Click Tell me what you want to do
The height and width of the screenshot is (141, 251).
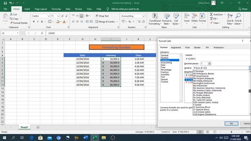pos(125,9)
